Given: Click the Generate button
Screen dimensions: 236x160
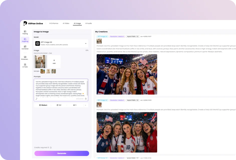Looking at the screenshot, I should [x=62, y=153].
